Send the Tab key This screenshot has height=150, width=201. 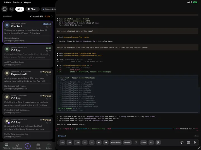pyautogui.click(x=69, y=142)
